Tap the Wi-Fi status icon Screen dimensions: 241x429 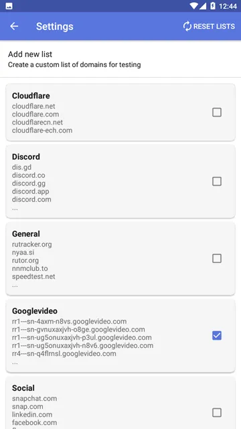coord(193,6)
